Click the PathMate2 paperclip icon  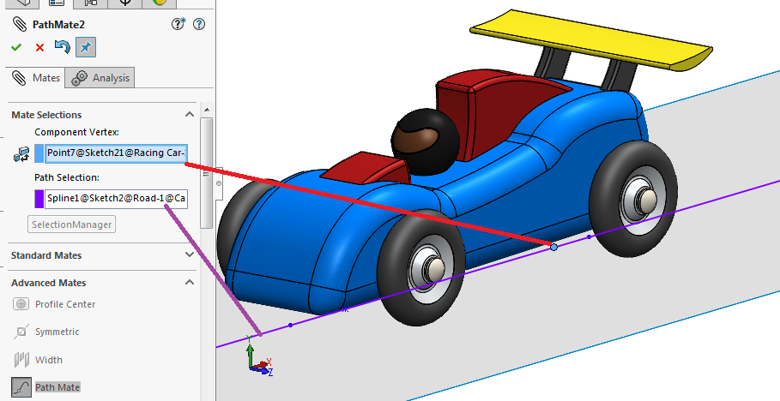tap(19, 24)
